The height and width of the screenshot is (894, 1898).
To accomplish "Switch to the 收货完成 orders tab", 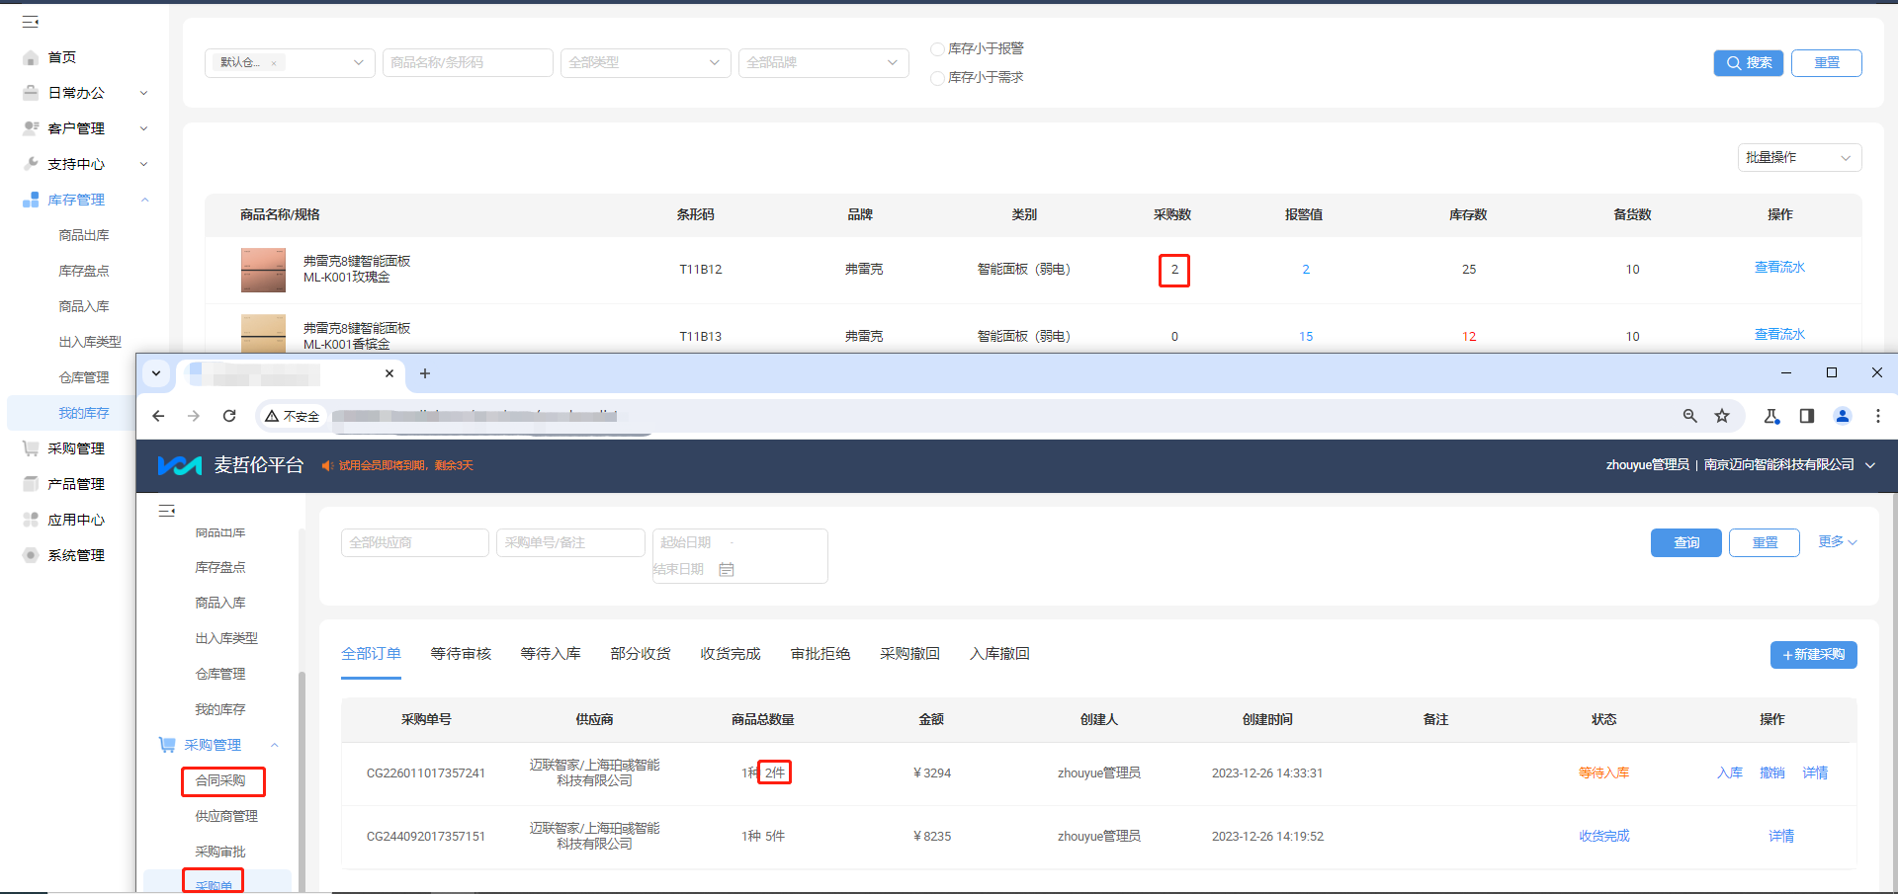I will (731, 654).
